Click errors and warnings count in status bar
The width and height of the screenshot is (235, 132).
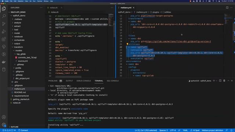tap(9, 131)
